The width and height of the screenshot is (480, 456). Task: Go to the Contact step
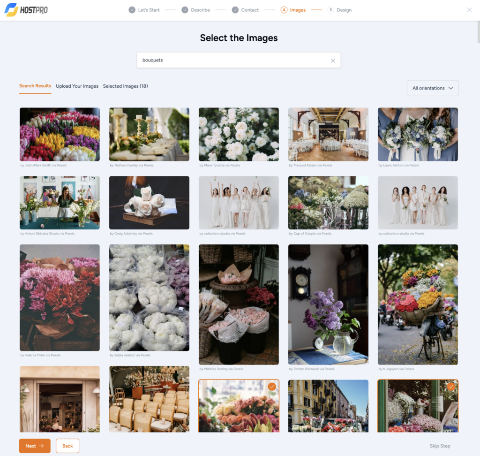[x=245, y=10]
